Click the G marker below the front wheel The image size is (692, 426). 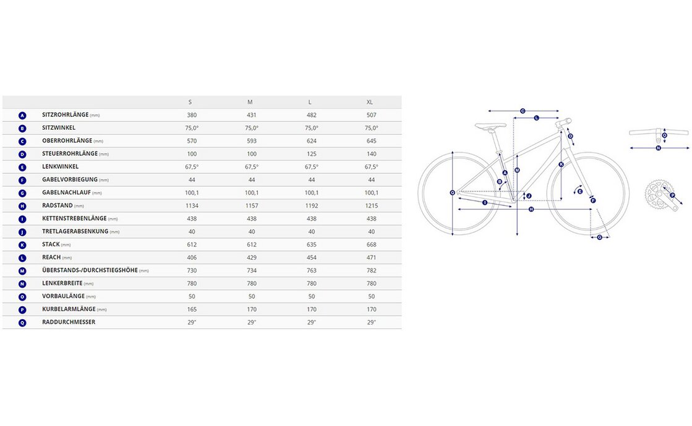coord(599,237)
